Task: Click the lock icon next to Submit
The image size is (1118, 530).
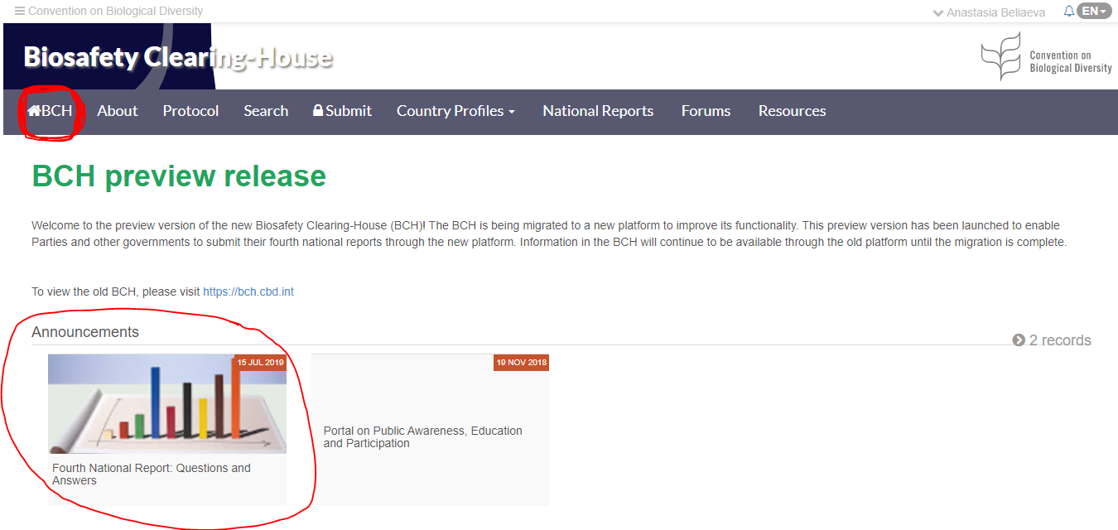Action: coord(318,111)
